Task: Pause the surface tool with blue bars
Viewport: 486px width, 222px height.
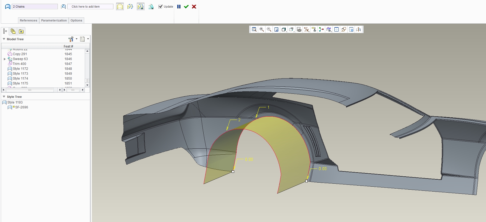Action: (179, 7)
